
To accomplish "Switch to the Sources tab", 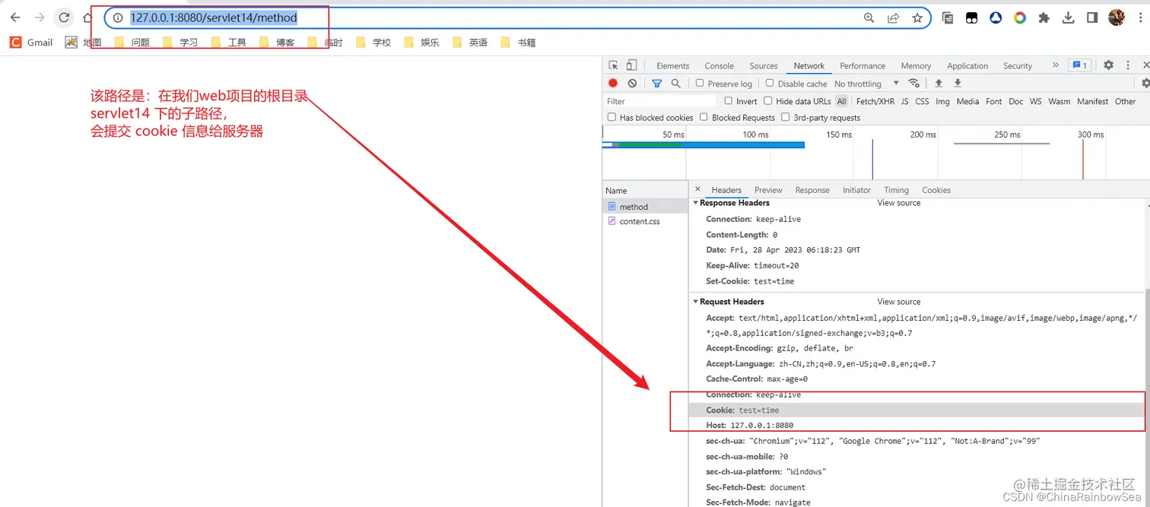I will (x=764, y=66).
